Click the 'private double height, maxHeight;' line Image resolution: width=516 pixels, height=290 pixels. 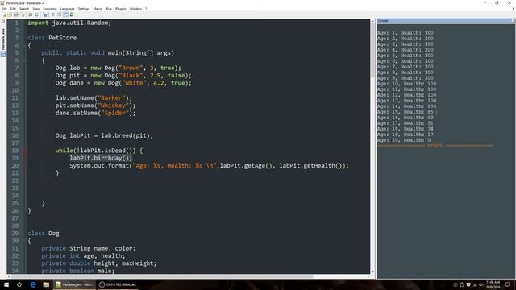(99, 263)
